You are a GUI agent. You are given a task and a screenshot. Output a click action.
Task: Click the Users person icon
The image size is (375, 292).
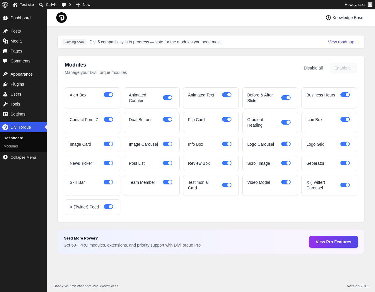pyautogui.click(x=5, y=94)
